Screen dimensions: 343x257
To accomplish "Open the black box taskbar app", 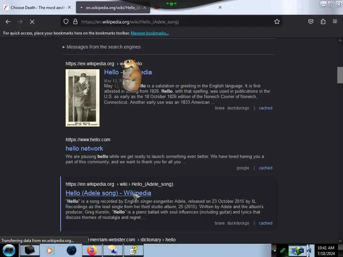I will (30, 250).
